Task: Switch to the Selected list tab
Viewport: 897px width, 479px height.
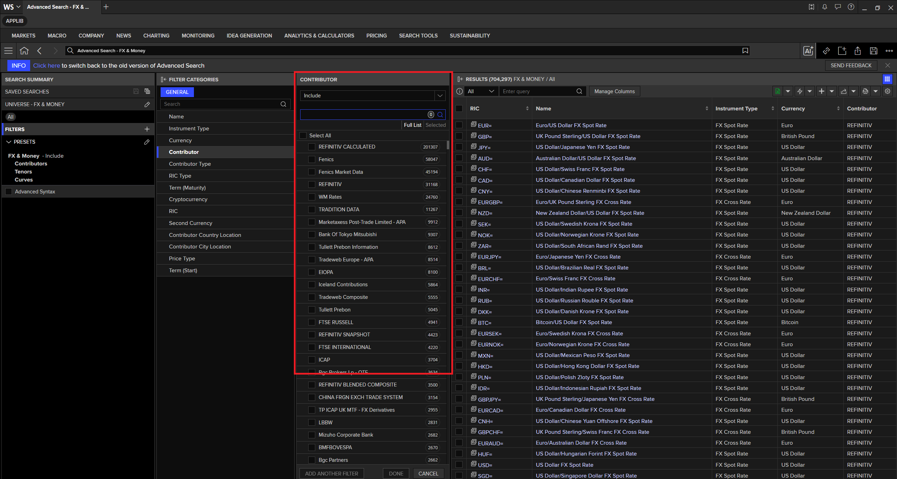Action: [436, 125]
